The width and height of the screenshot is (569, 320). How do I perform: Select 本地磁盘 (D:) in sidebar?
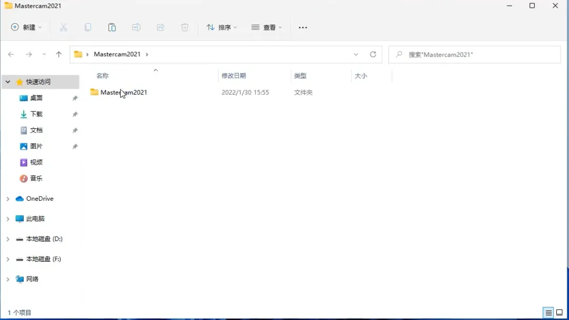coord(44,239)
